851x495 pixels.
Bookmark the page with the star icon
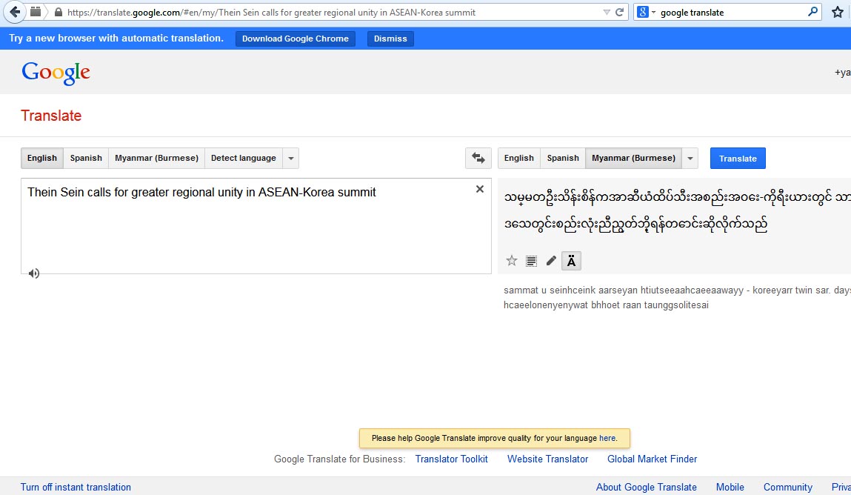(838, 12)
